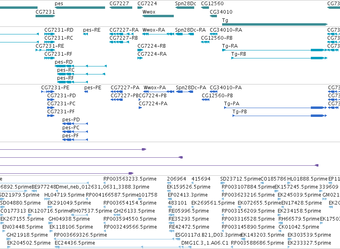The height and width of the screenshot is (249, 340).
Task: Select the Wwox-PA protein label
Action: (x=155, y=88)
